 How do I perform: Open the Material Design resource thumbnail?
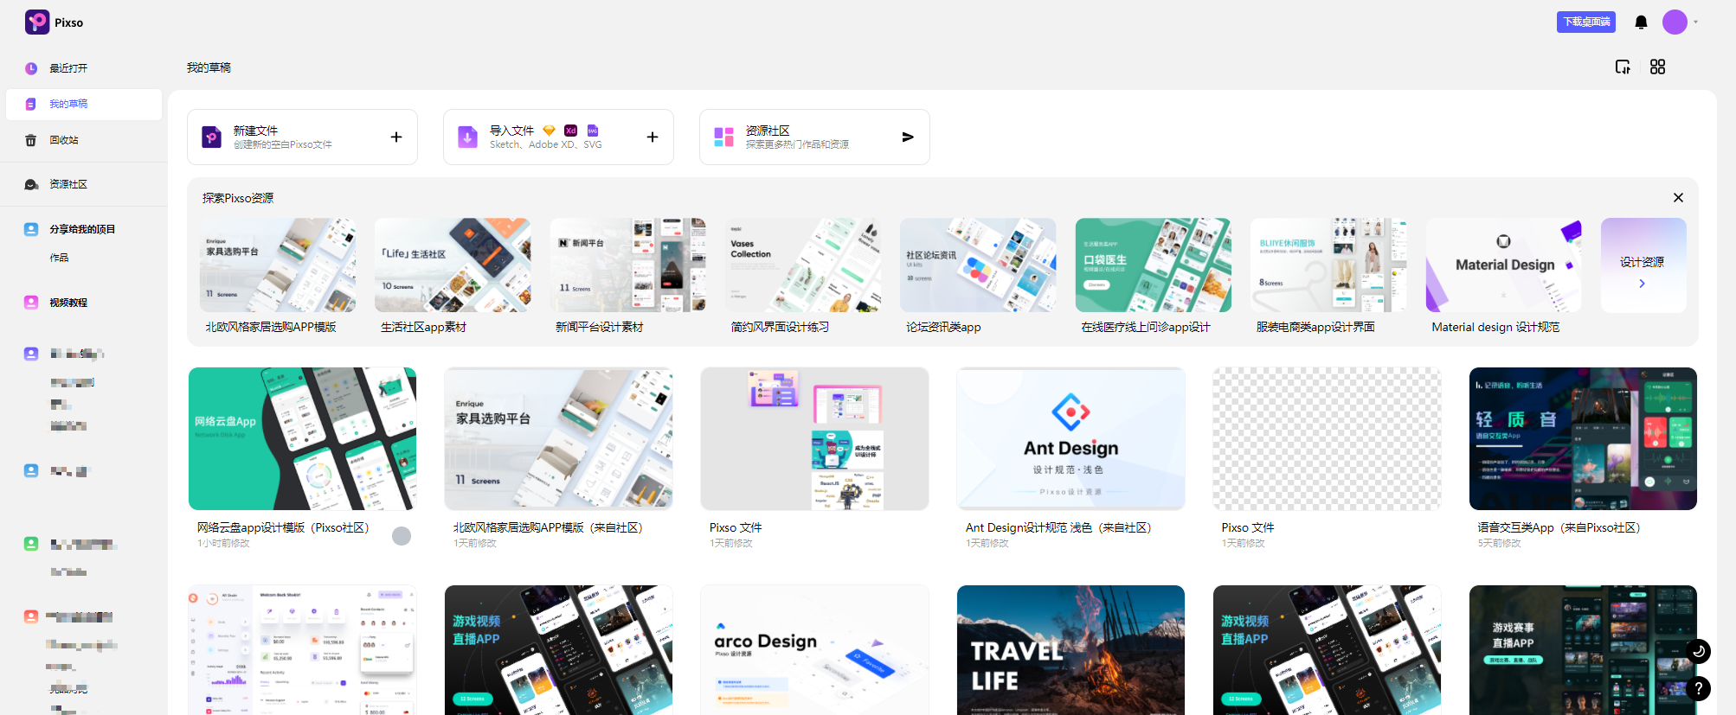[1503, 265]
